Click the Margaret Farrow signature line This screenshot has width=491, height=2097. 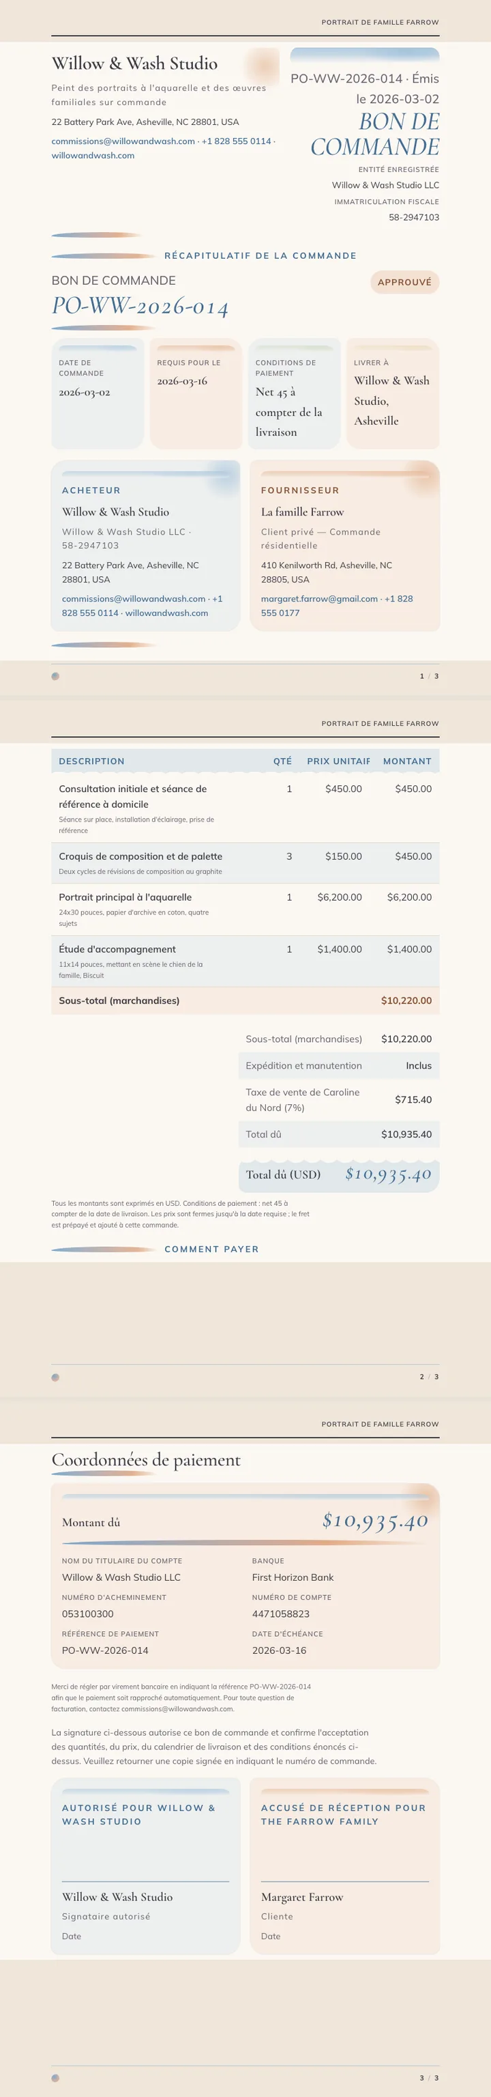click(344, 1881)
